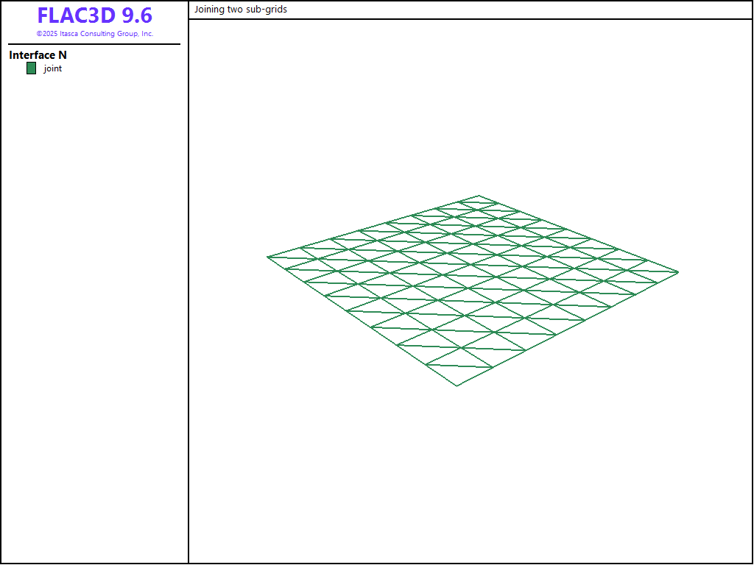The width and height of the screenshot is (754, 565).
Task: Click the FLAC3D word in the logo
Action: [76, 15]
